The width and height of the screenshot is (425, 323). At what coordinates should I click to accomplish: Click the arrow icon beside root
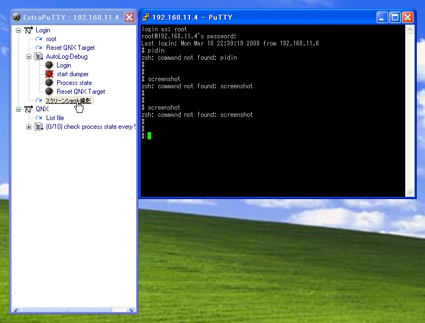pyautogui.click(x=39, y=39)
